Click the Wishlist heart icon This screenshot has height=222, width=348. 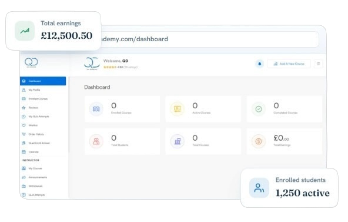pos(24,125)
